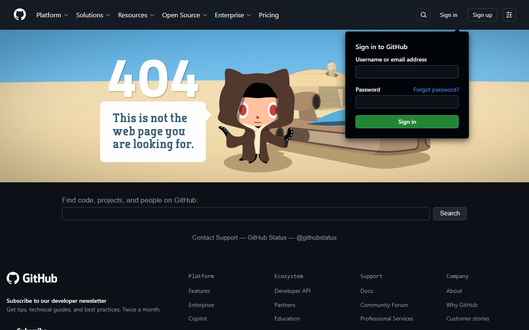The width and height of the screenshot is (529, 330).
Task: Expand the Open Source menu
Action: click(x=184, y=15)
